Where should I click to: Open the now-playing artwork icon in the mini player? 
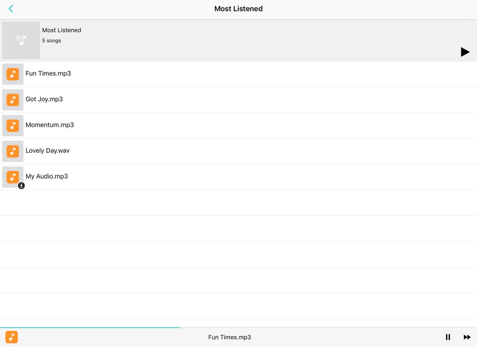tap(12, 337)
